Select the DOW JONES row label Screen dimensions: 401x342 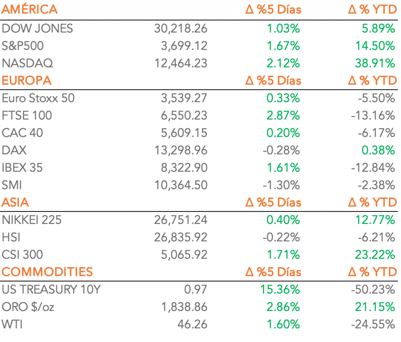[x=37, y=29]
